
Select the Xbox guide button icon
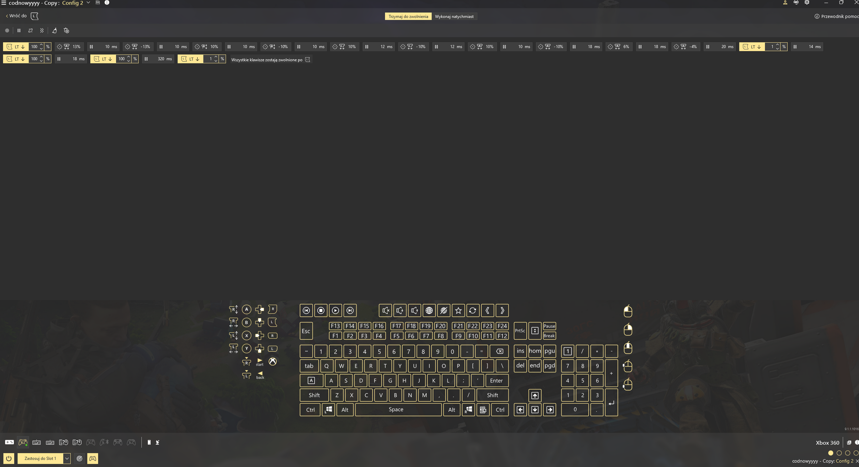point(272,361)
